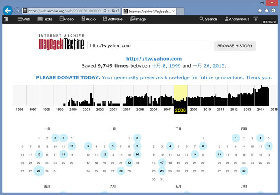Select year 2011 on the timeline

pyautogui.click(x=220, y=110)
